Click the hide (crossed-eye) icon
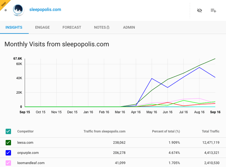 pyautogui.click(x=199, y=10)
